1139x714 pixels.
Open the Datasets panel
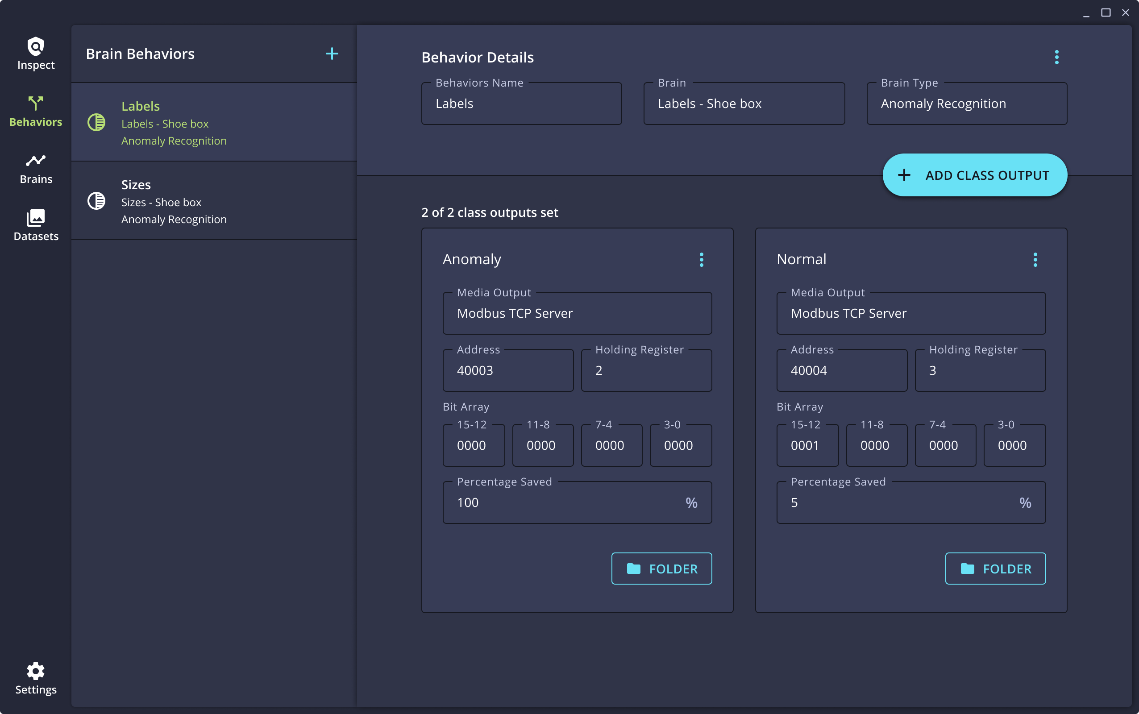[x=35, y=223]
